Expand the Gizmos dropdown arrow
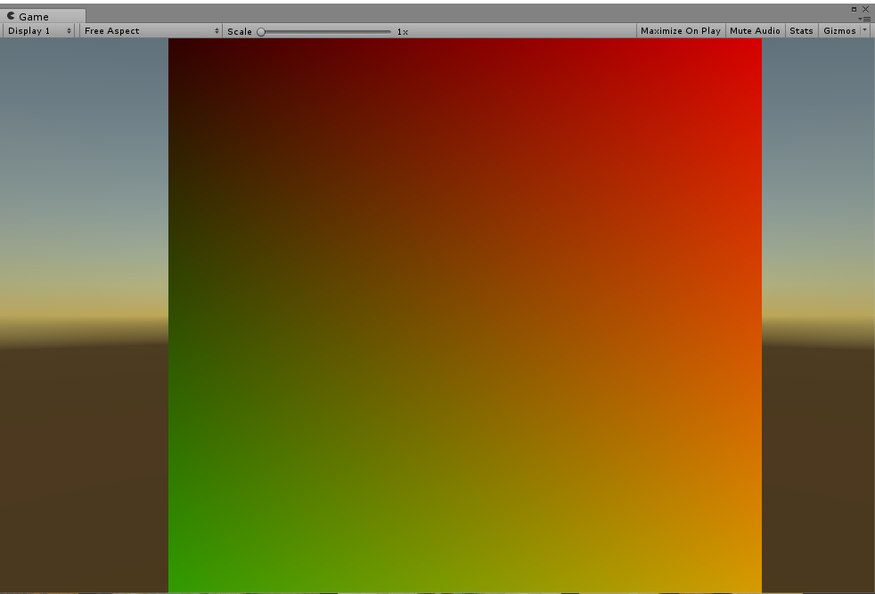The image size is (875, 594). (x=863, y=29)
